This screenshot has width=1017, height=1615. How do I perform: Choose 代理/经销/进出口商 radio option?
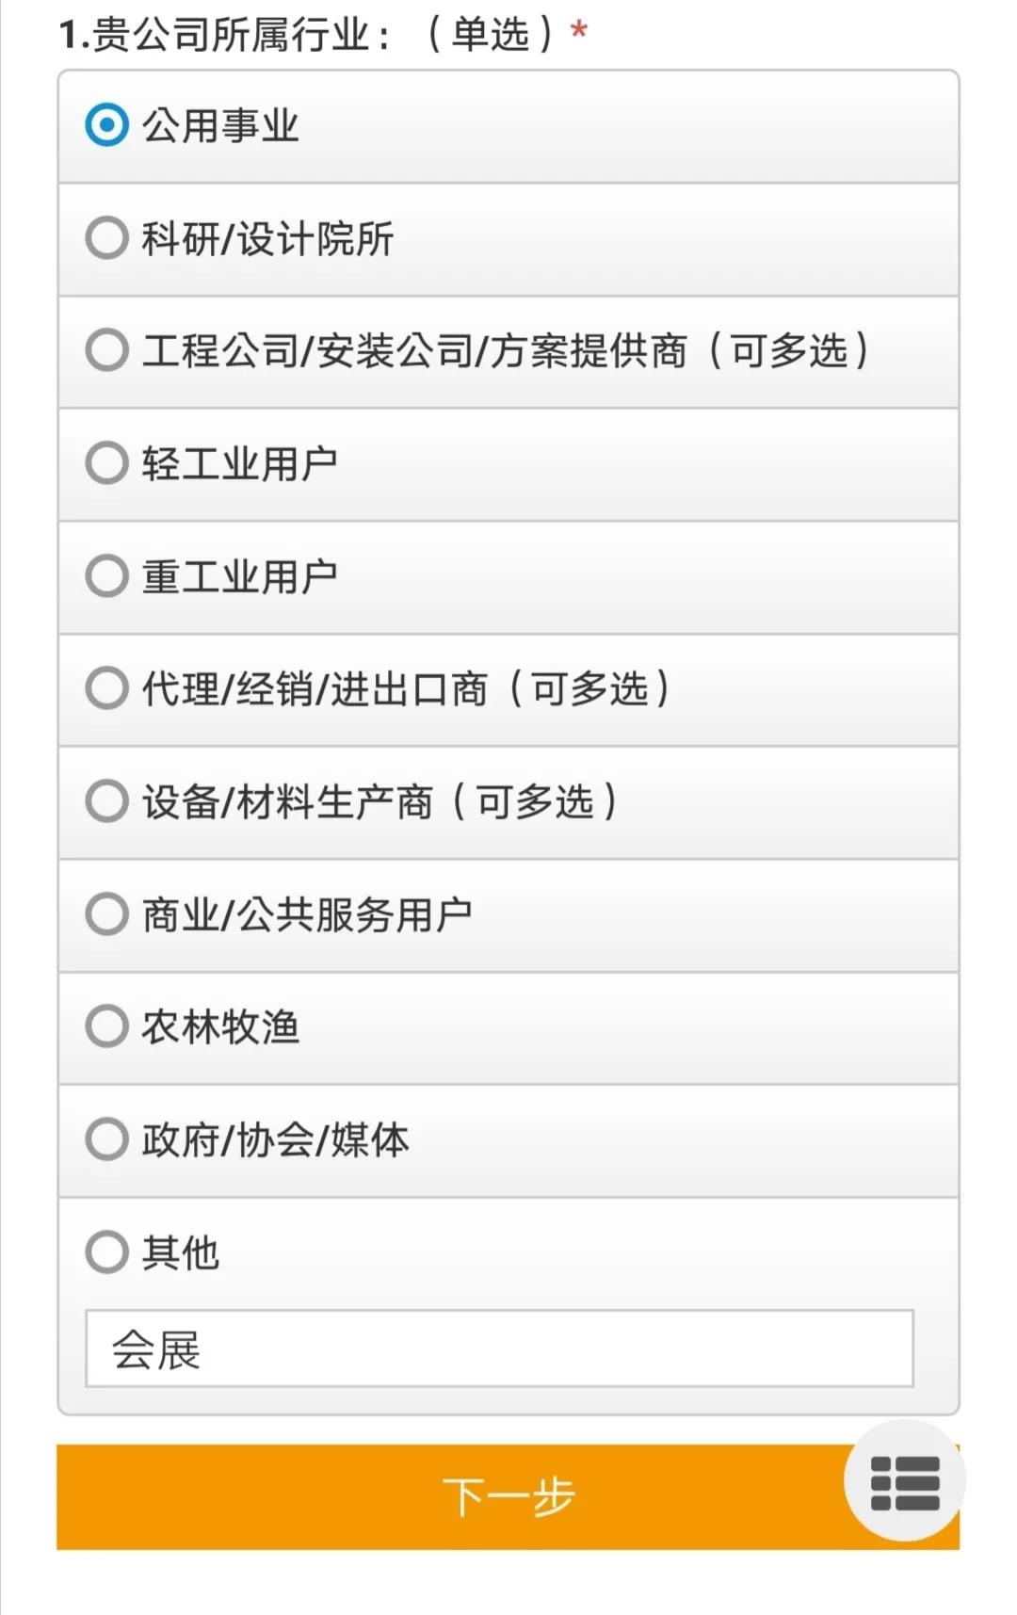[106, 688]
